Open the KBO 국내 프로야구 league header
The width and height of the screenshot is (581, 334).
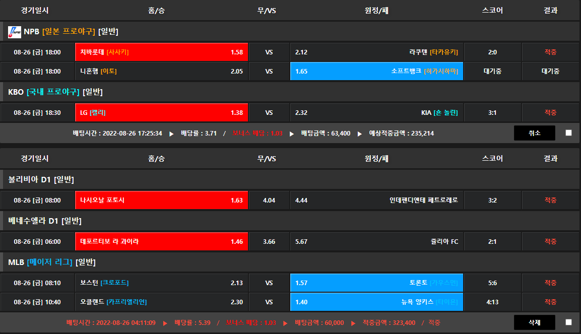pos(55,92)
